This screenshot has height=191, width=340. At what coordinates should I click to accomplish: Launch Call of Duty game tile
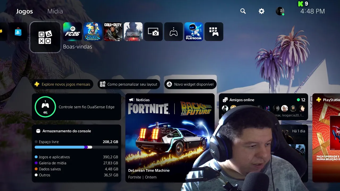point(113,32)
